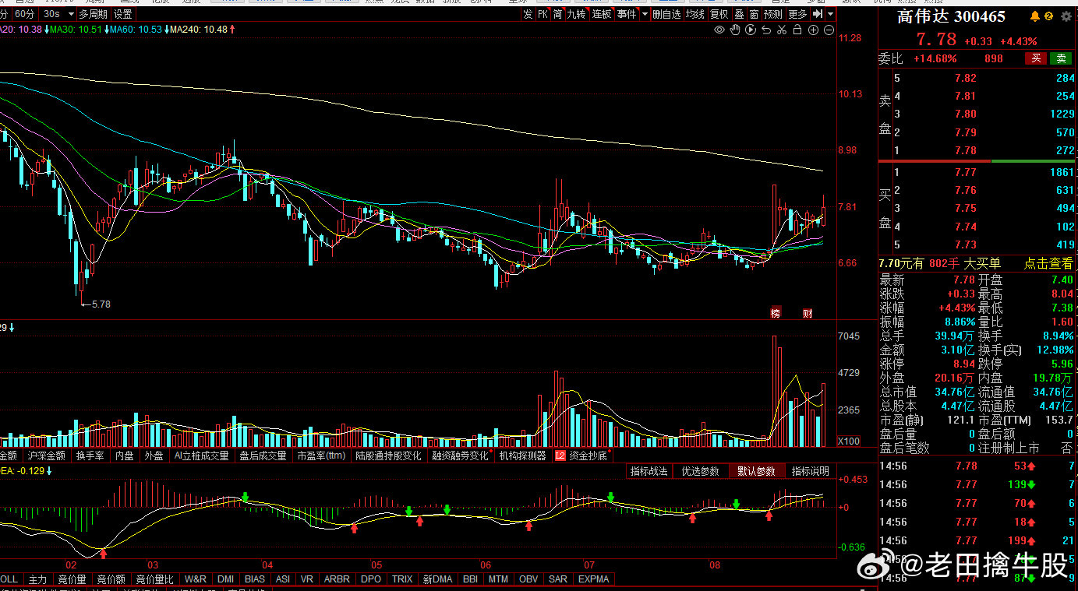Click the alert bell icon beside 300465

(1035, 16)
